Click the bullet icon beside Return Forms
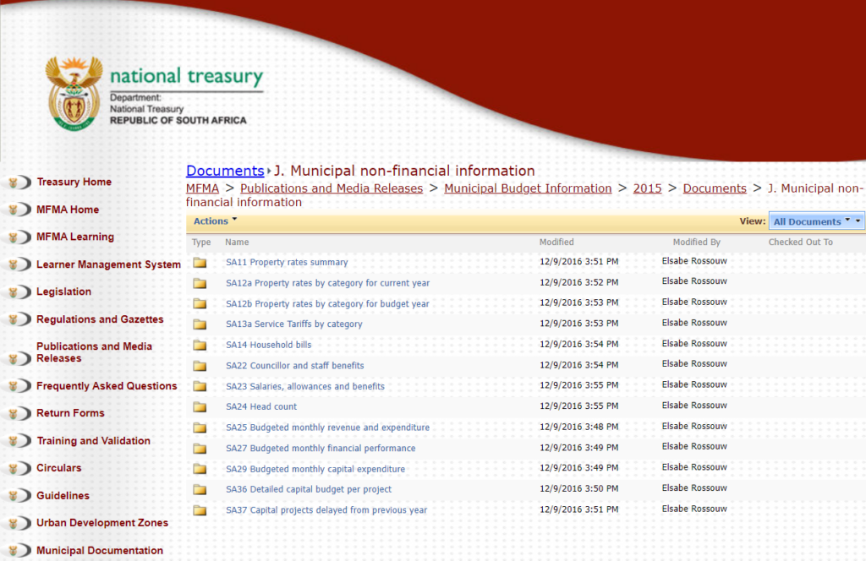Image resolution: width=866 pixels, height=561 pixels. tap(19, 414)
